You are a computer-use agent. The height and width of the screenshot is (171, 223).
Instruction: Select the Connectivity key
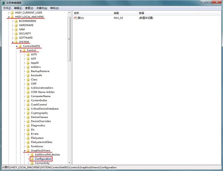click(42, 163)
